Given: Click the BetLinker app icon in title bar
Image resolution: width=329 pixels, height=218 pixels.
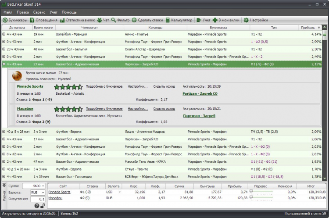Looking at the screenshot, I should (4, 4).
